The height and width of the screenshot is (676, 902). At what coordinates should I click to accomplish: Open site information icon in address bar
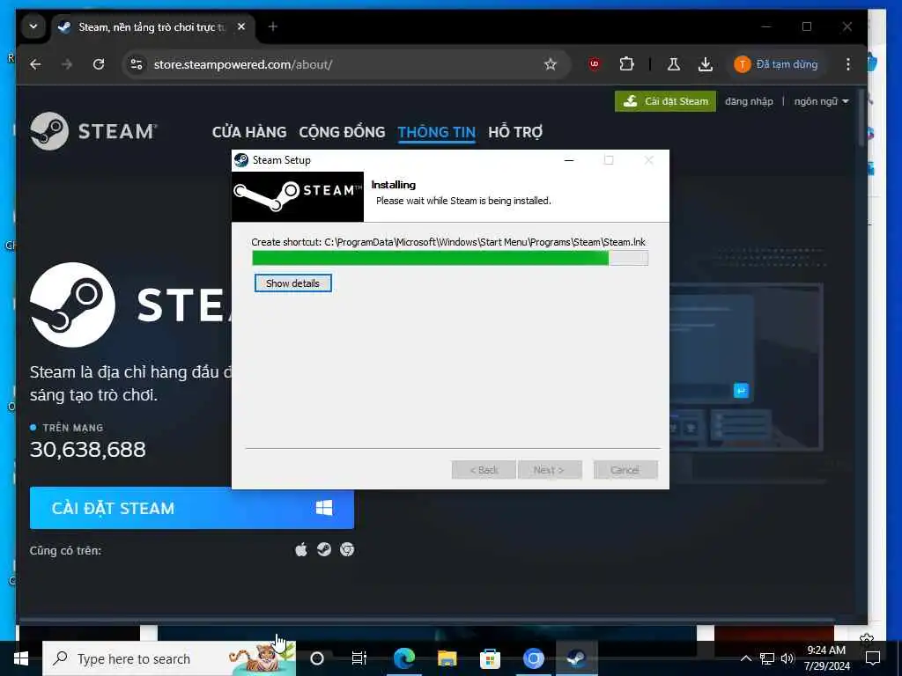coord(137,64)
